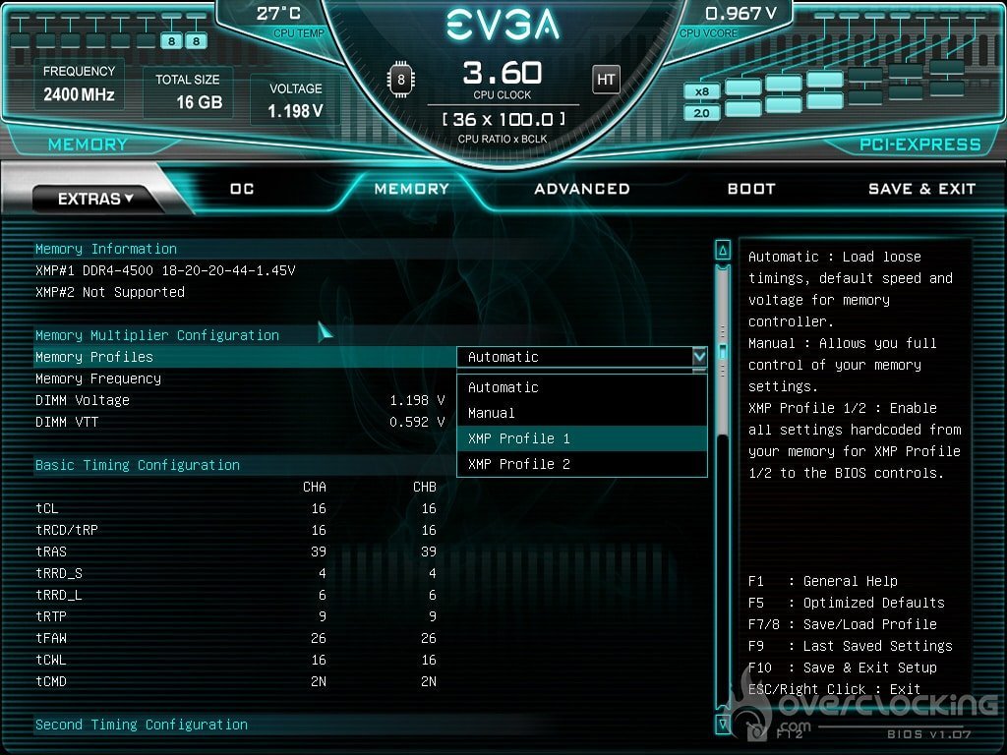Select the tRRD_S timing row label
The width and height of the screenshot is (1007, 755).
tap(58, 573)
